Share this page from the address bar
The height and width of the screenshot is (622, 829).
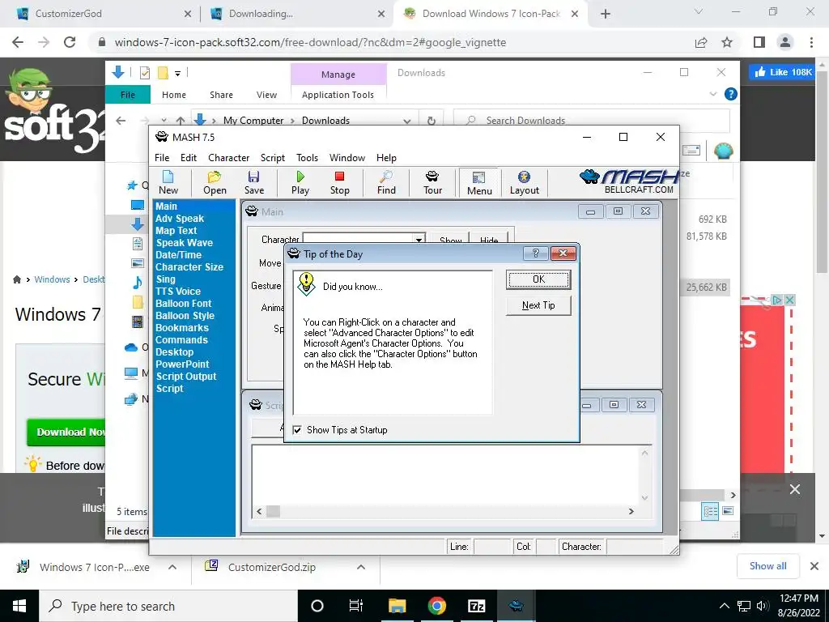click(x=701, y=42)
